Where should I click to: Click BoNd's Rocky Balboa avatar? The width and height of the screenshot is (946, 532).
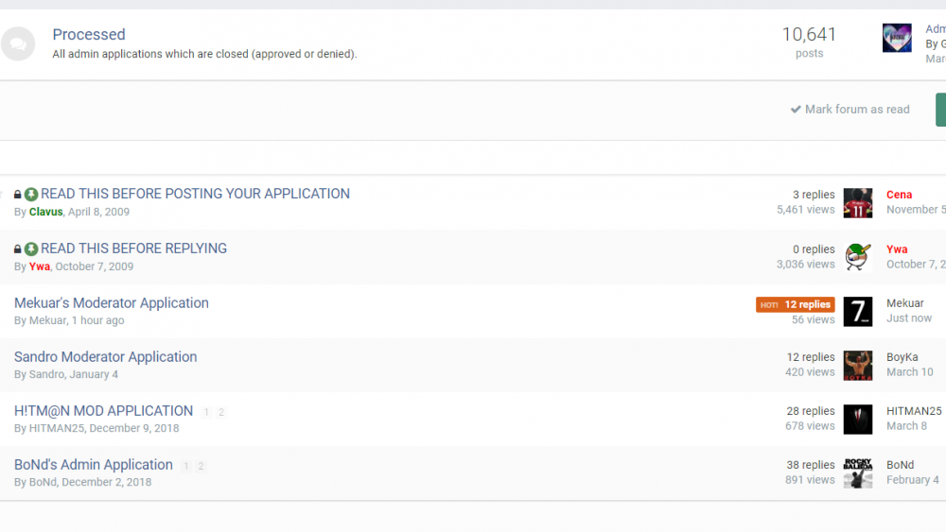point(857,472)
